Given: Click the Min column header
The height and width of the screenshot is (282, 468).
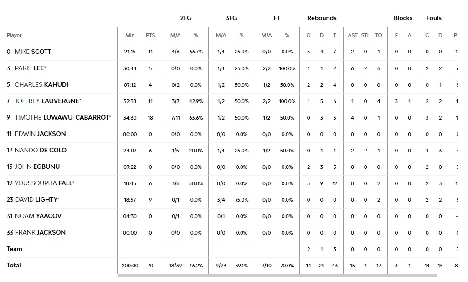Looking at the screenshot, I should tap(130, 35).
